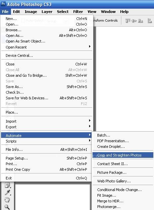This screenshot has height=210, width=154.
Task: Click the Align Bottom Edges icon
Action: pos(140,21)
